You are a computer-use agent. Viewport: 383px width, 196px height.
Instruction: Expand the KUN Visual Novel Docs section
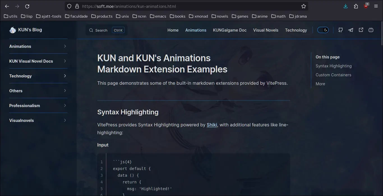[x=38, y=61]
